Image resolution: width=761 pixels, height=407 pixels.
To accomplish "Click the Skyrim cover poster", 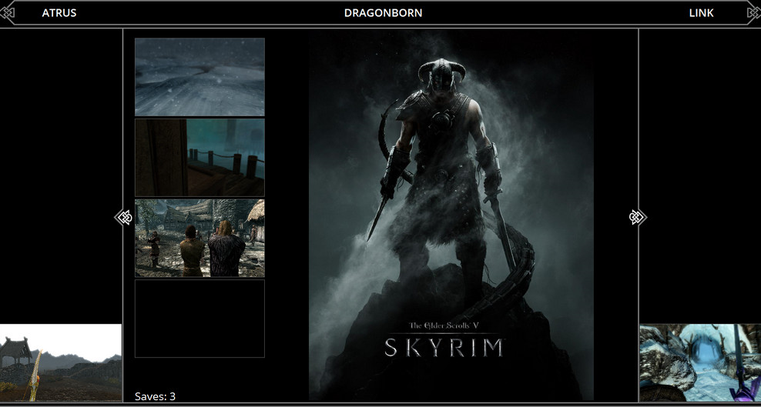I will [451, 215].
